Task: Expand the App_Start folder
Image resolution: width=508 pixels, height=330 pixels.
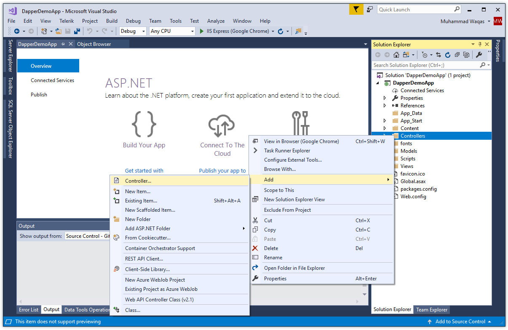Action: click(x=385, y=121)
